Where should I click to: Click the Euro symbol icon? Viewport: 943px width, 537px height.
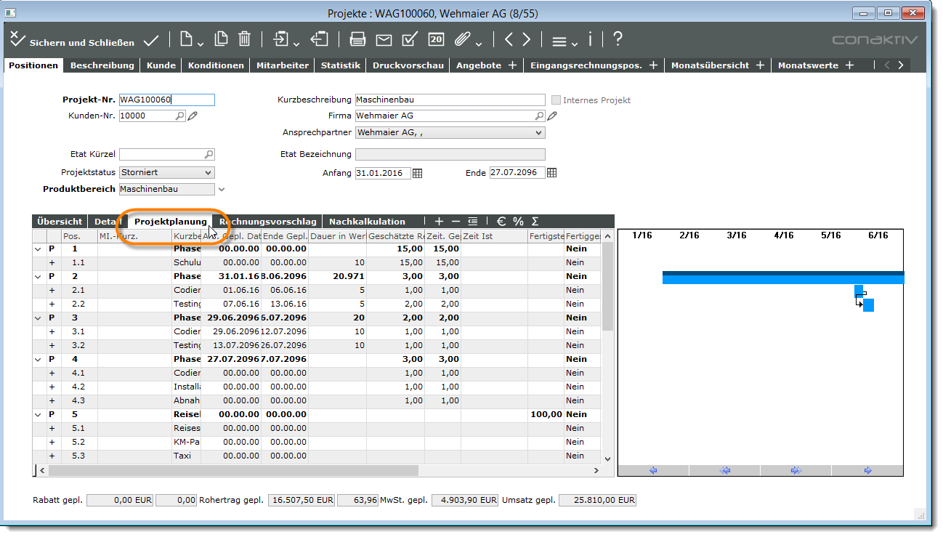click(501, 222)
